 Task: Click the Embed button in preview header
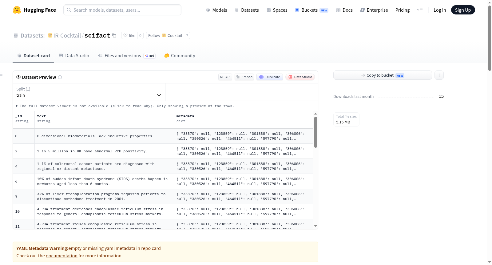(244, 77)
